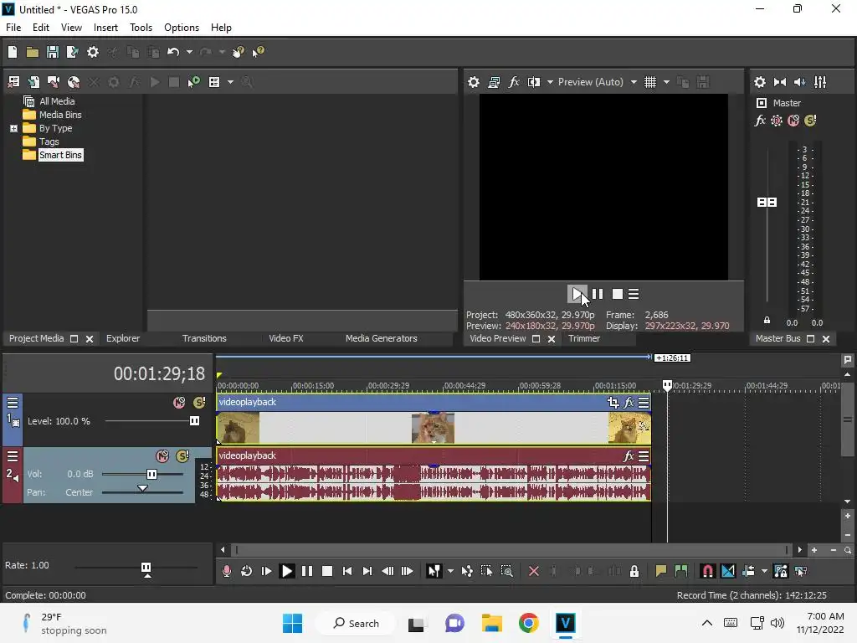
Task: Toggle Solo on video track 1
Action: (199, 403)
